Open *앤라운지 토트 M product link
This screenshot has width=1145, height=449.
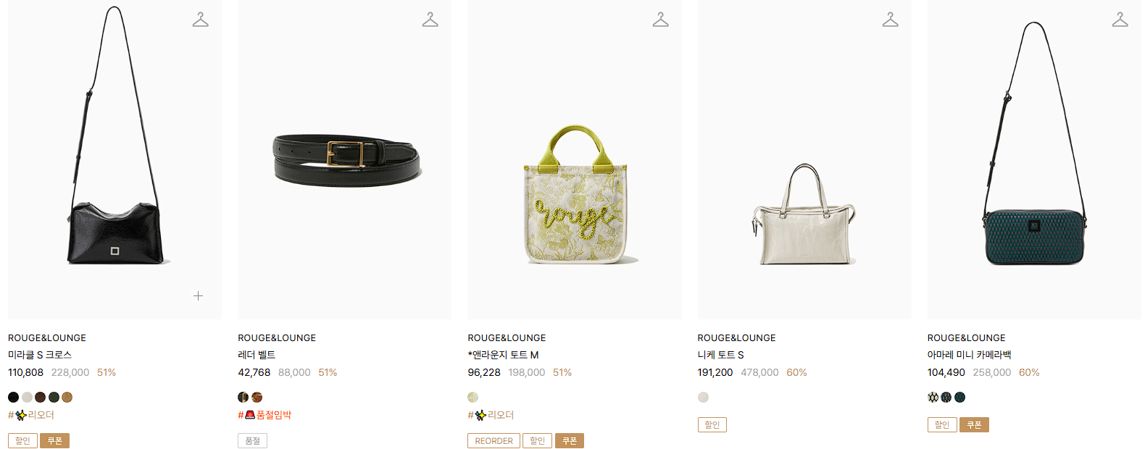(x=503, y=355)
